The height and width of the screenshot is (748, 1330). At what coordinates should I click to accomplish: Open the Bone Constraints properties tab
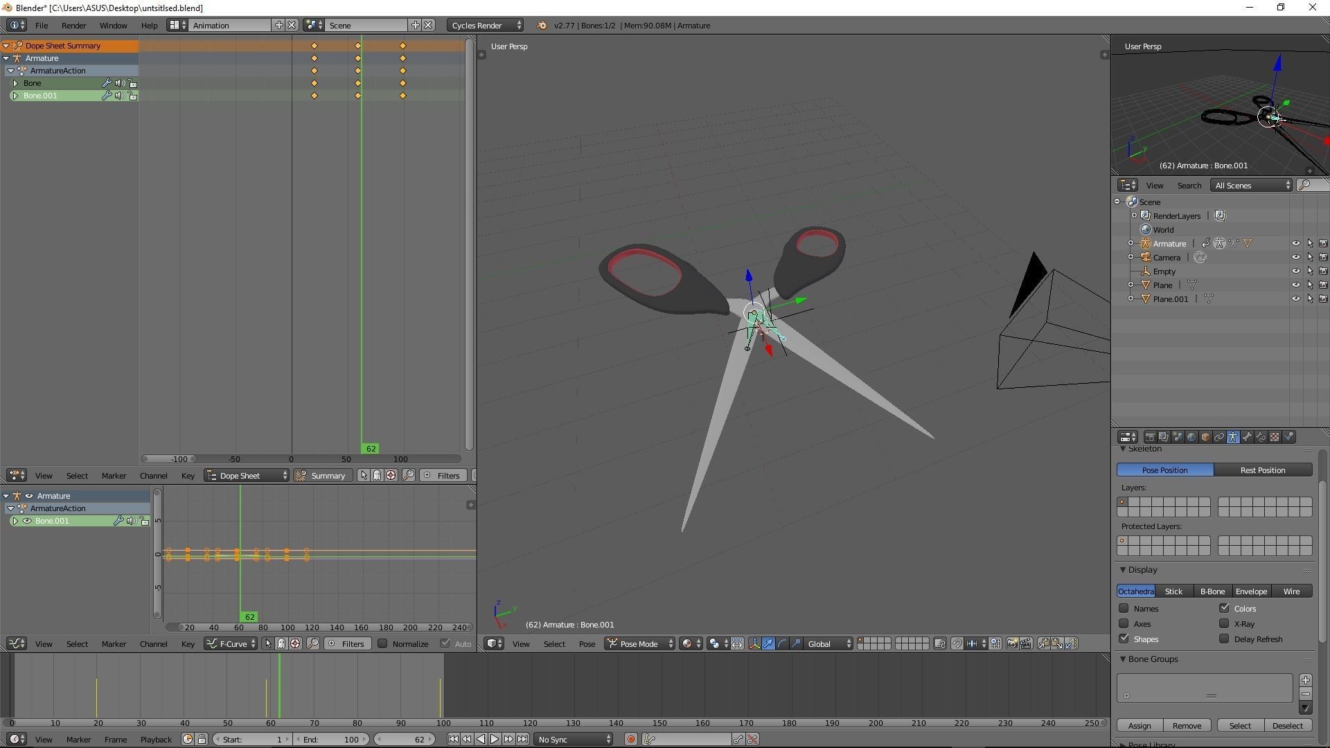click(1261, 437)
